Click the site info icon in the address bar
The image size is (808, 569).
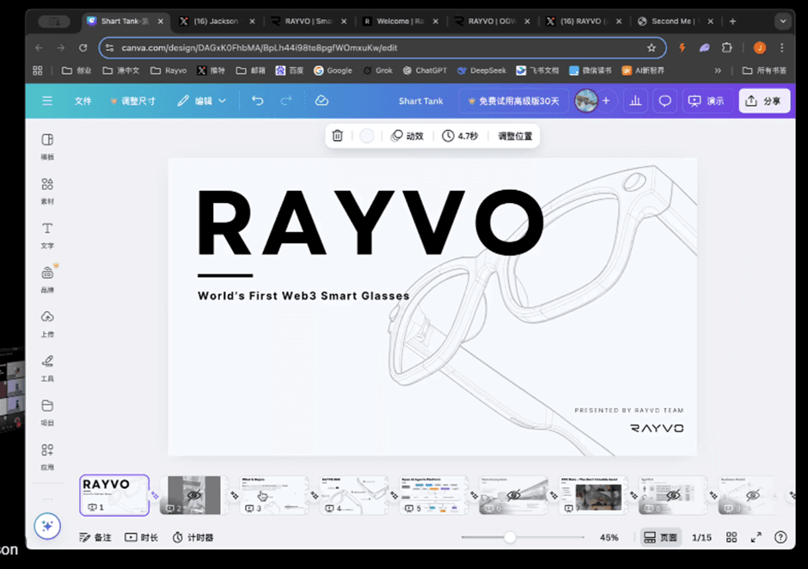[109, 48]
